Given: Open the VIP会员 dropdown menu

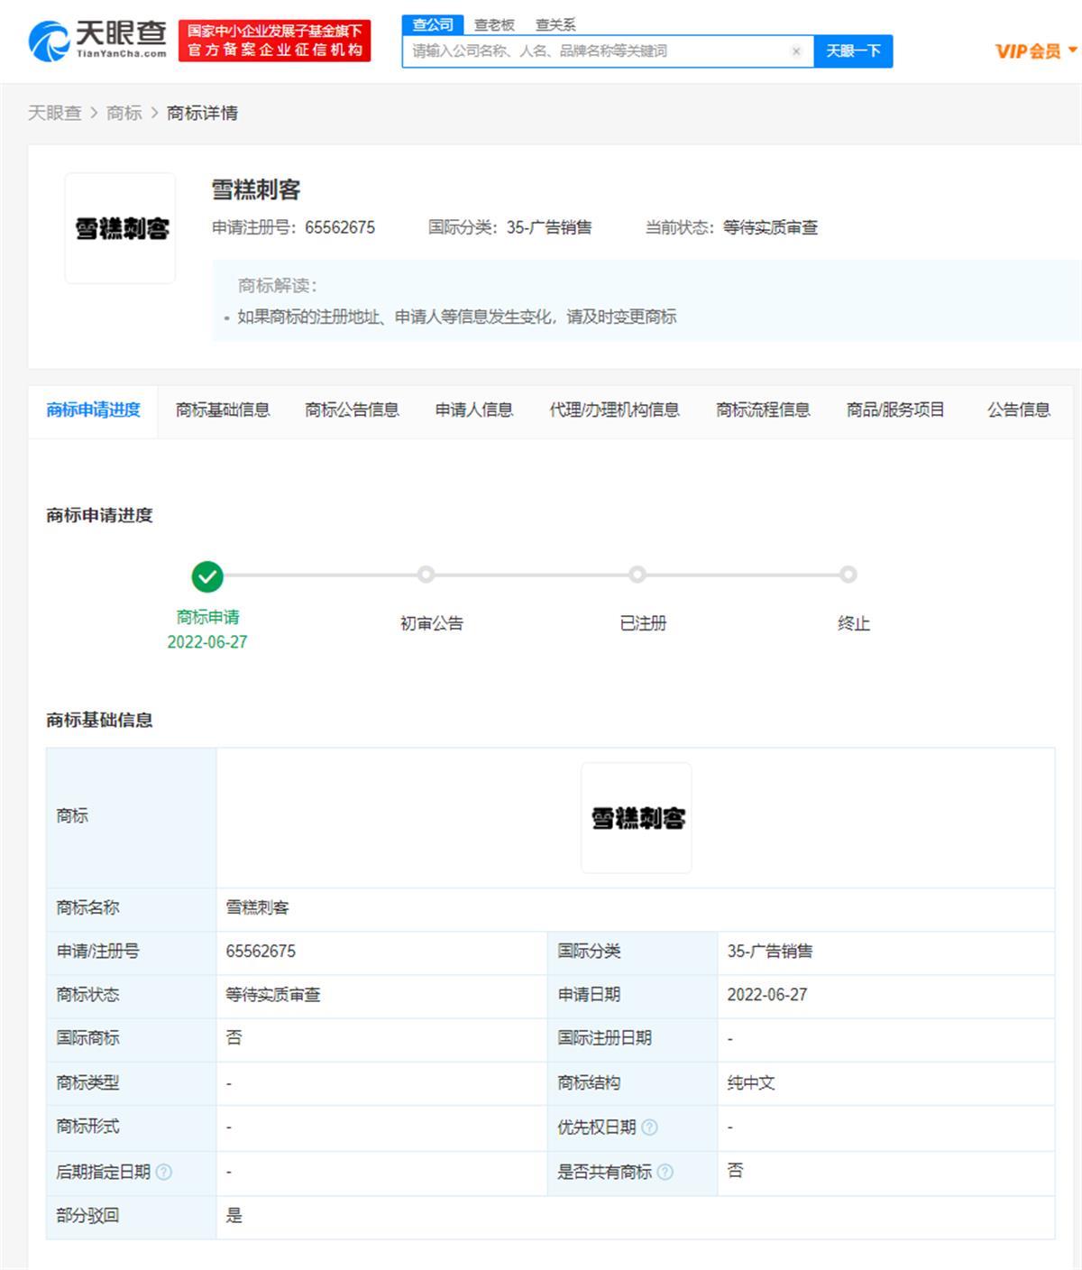Looking at the screenshot, I should tap(1035, 51).
